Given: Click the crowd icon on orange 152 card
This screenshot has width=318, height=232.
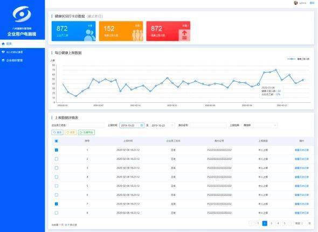Looking at the screenshot, I should click(x=137, y=35).
